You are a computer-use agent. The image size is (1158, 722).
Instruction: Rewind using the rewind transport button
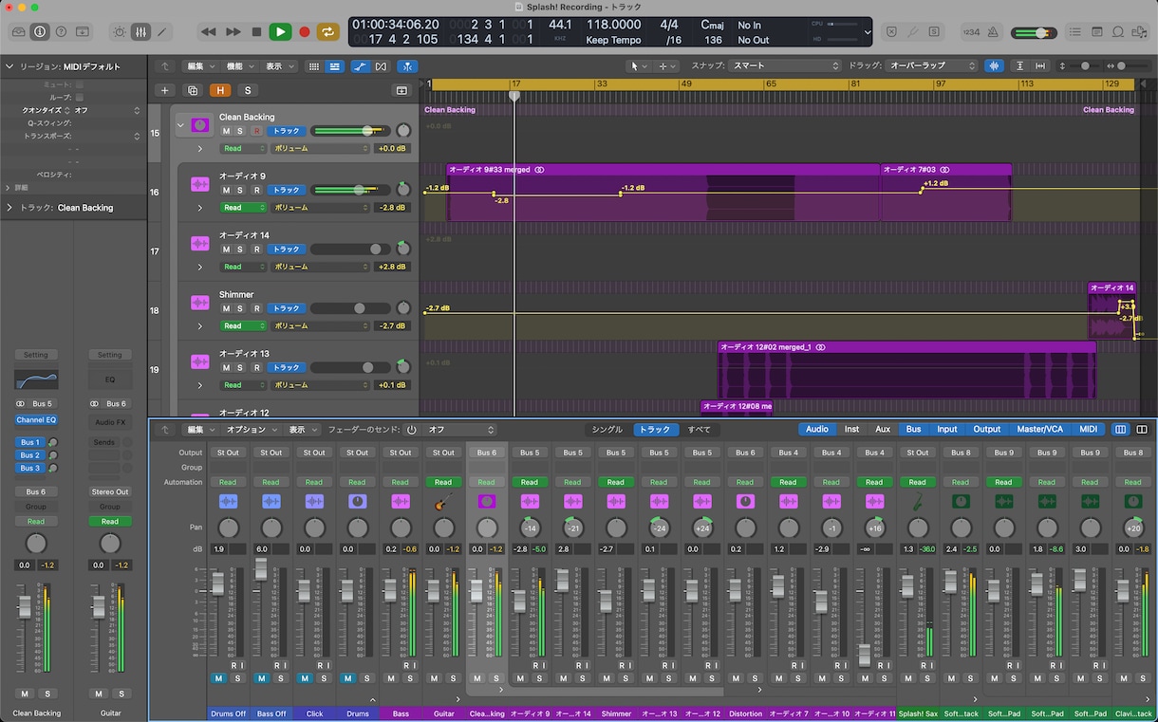(x=209, y=31)
